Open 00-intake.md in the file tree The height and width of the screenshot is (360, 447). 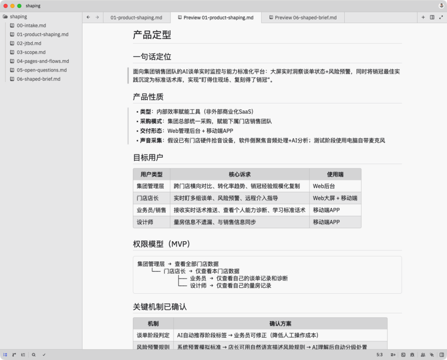point(31,25)
